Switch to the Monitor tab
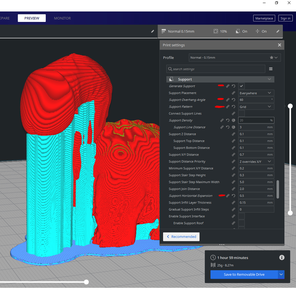The image size is (296, 296). 62,18
